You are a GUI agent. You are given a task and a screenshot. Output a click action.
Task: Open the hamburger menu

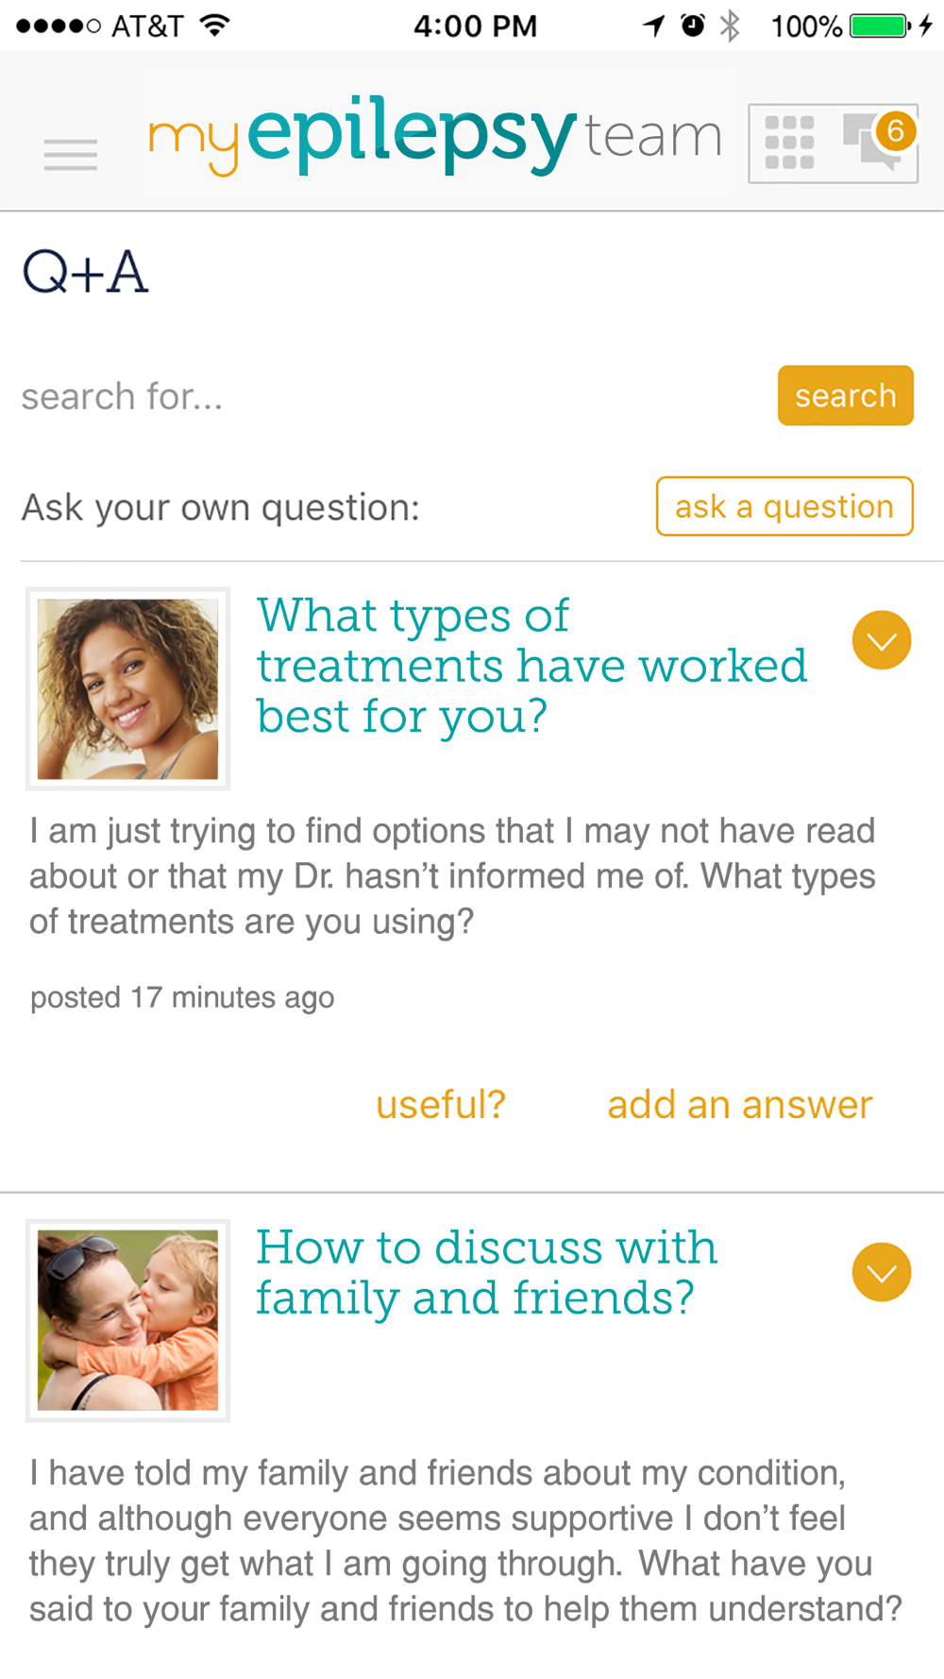coord(71,154)
